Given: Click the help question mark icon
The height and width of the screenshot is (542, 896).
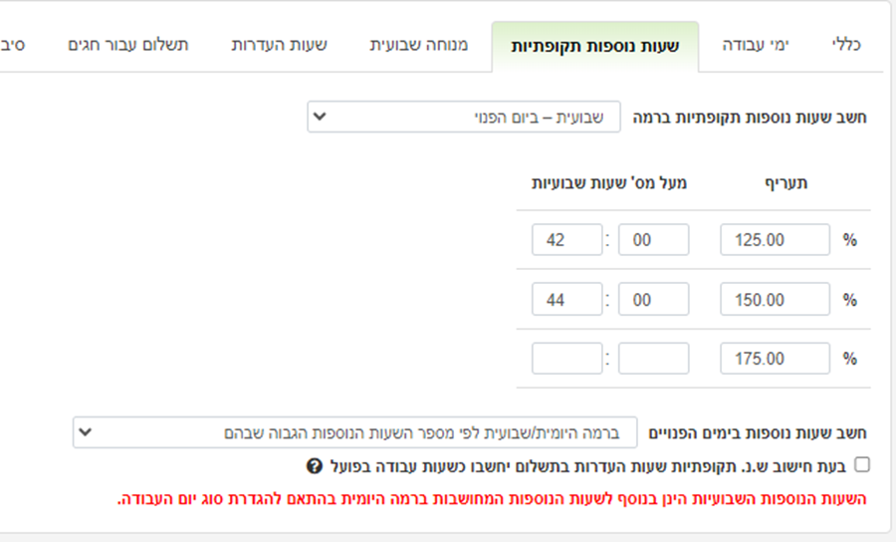Looking at the screenshot, I should point(315,466).
